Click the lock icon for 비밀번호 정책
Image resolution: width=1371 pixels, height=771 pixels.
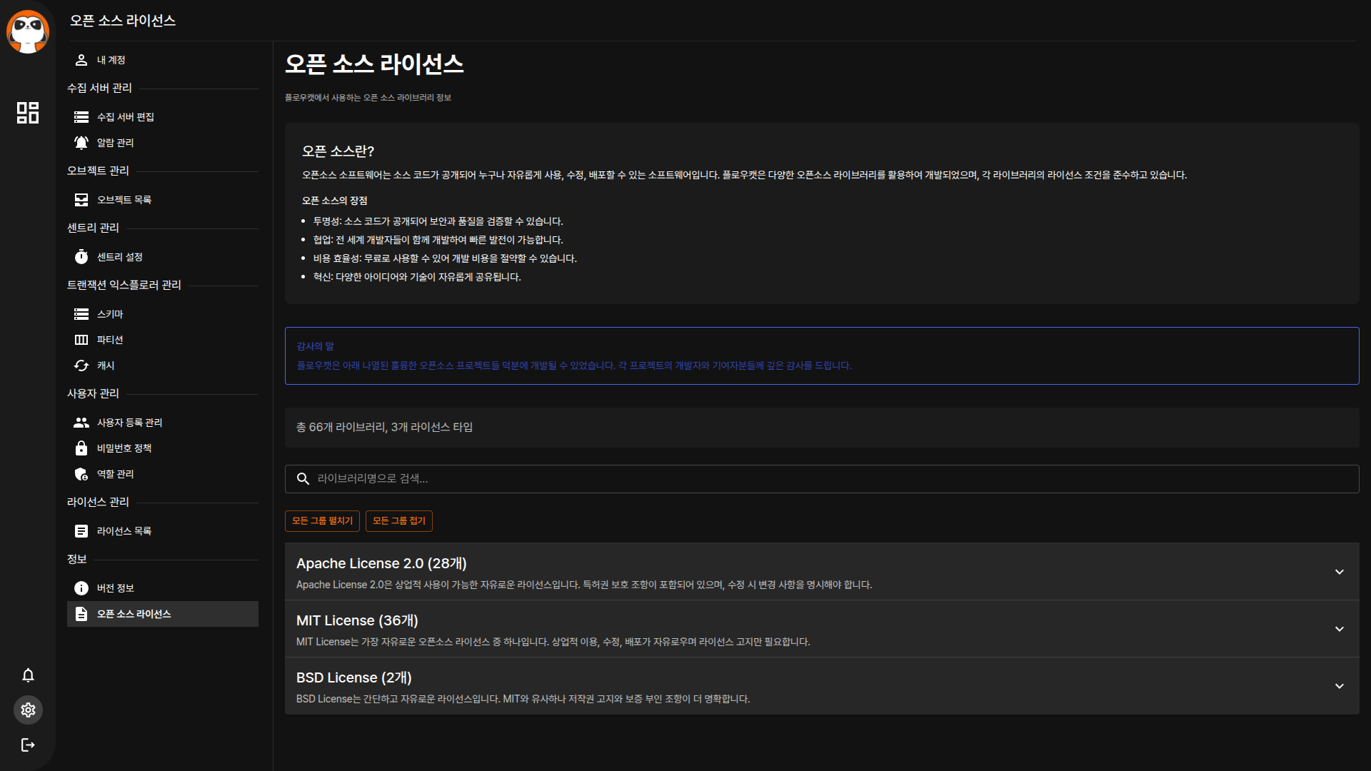81,448
